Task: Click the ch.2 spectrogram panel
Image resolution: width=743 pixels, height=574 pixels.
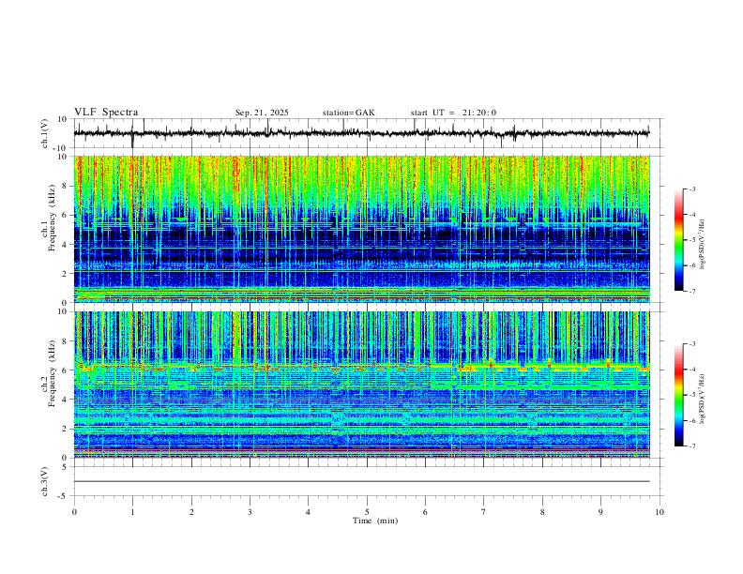Action: click(x=361, y=385)
